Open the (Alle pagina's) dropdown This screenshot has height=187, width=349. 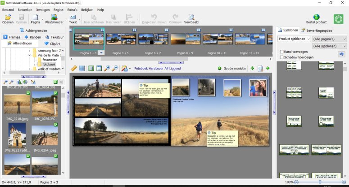330,39
